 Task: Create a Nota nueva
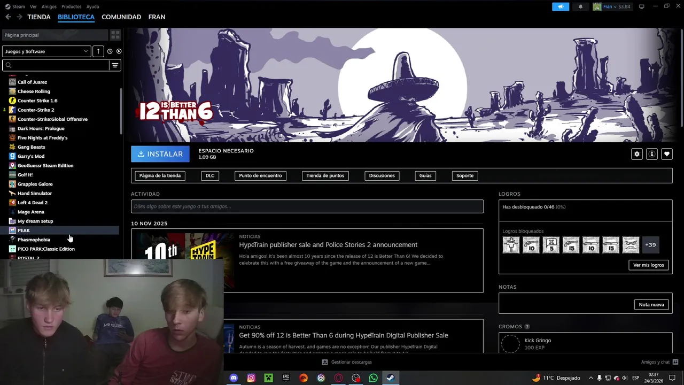pyautogui.click(x=651, y=305)
